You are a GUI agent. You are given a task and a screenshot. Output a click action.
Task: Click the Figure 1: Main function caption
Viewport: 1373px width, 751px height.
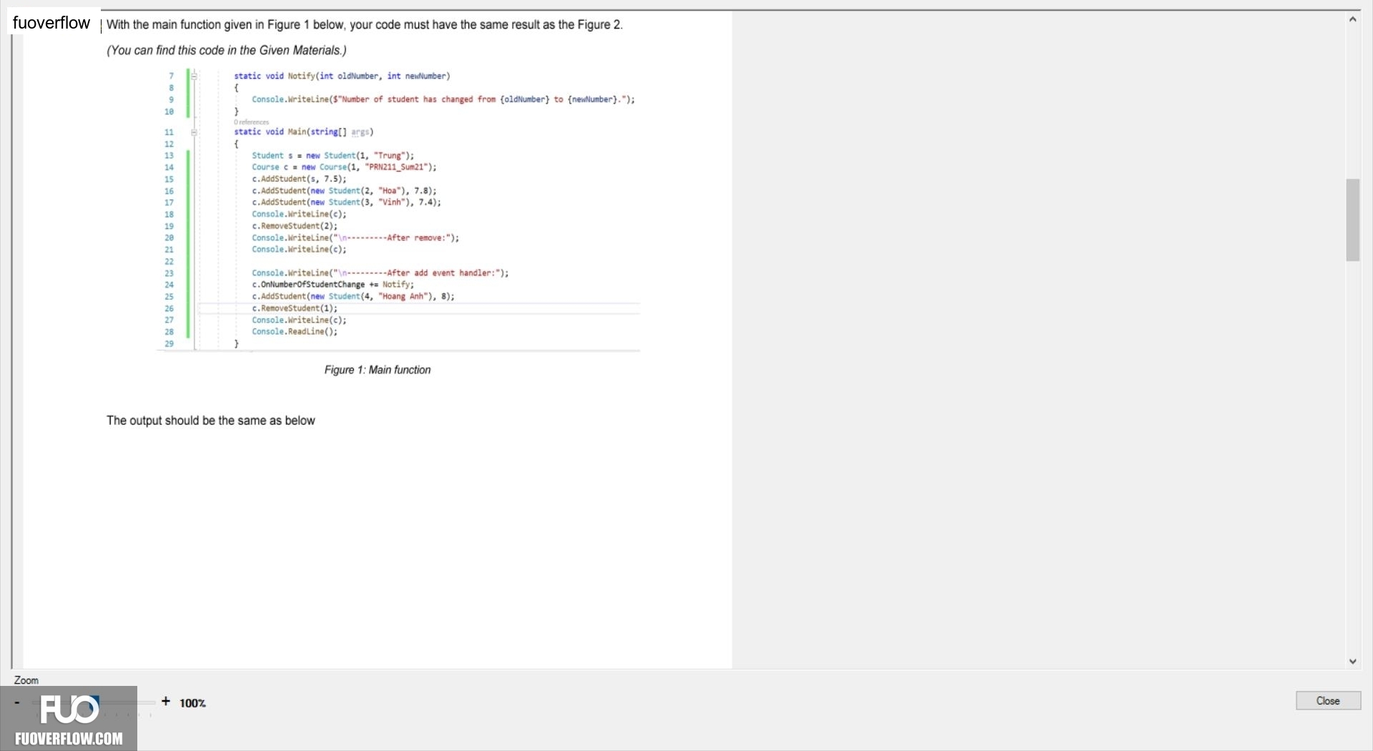tap(378, 370)
